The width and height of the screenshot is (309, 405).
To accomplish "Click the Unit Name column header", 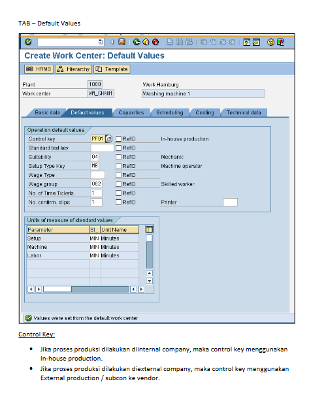I will tap(120, 230).
